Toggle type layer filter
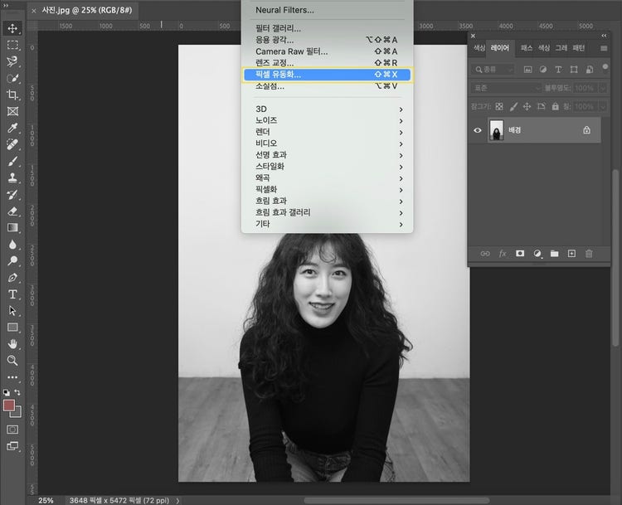 click(558, 70)
